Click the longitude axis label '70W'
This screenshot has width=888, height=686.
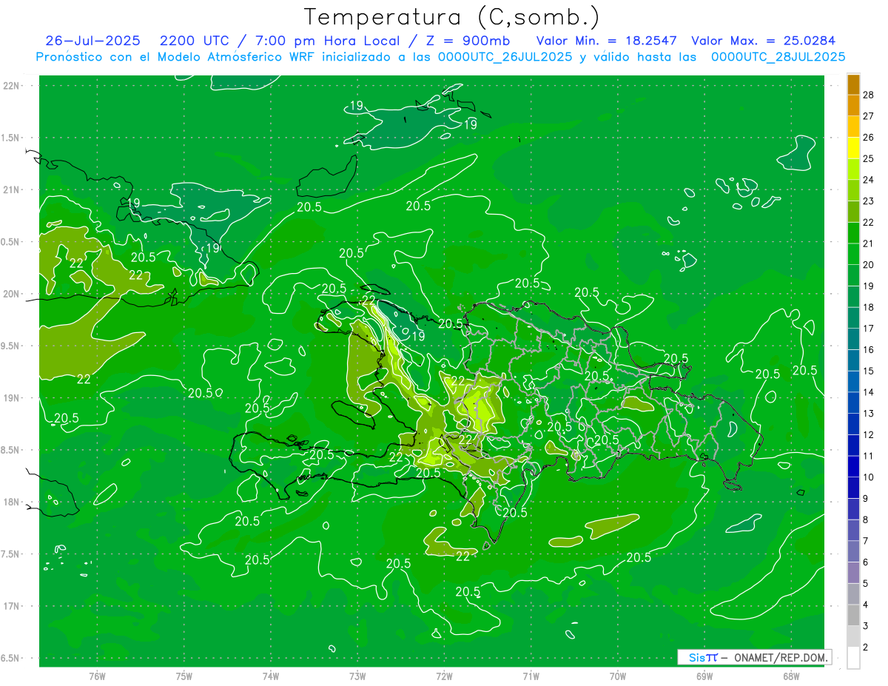618,676
